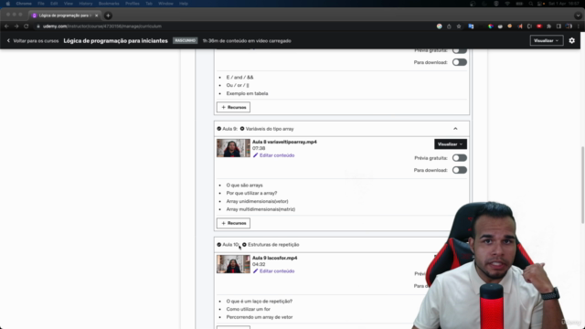Open the Help menu
The width and height of the screenshot is (585, 329).
coord(183,4)
